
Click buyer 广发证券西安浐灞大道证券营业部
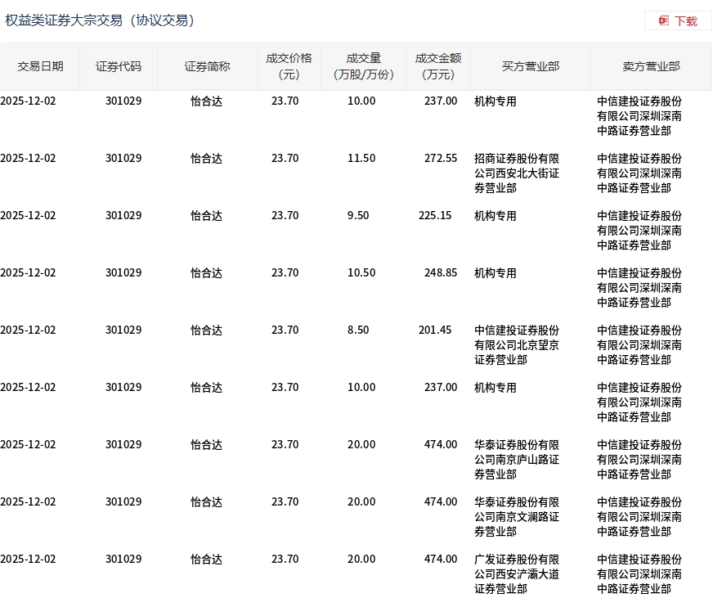[517, 574]
